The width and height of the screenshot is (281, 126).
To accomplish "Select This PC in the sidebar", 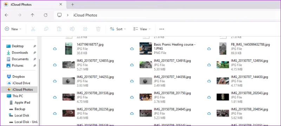I will [x=18, y=96].
